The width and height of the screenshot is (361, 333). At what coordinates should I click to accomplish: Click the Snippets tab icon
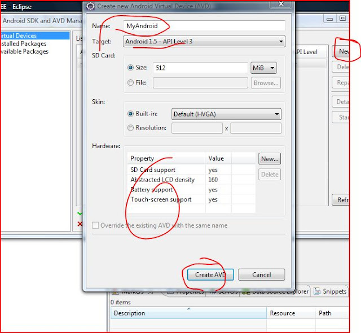pos(317,291)
